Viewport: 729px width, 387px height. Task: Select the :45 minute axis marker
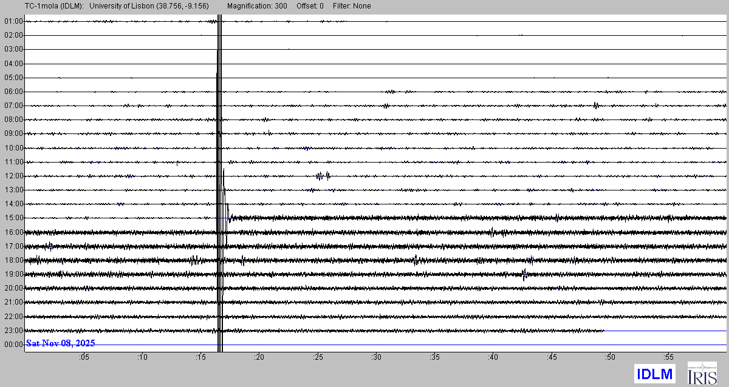tap(552, 357)
